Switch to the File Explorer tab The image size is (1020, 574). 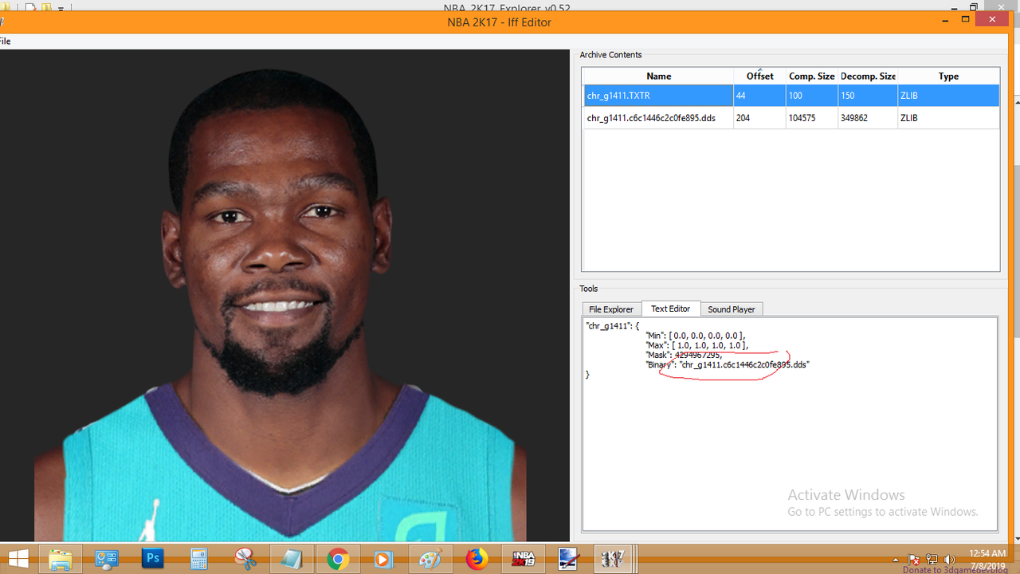611,309
